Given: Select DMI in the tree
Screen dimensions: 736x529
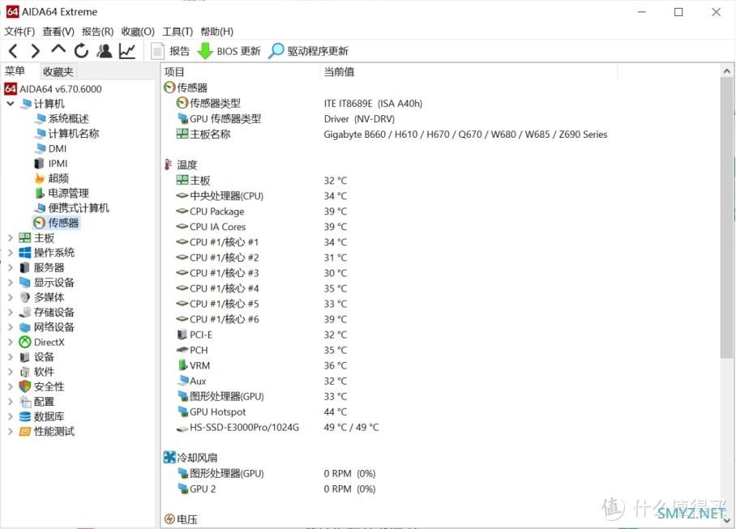Looking at the screenshot, I should pos(58,149).
